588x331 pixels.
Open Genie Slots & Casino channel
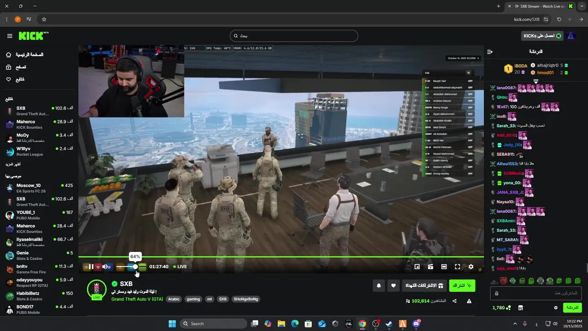39,256
